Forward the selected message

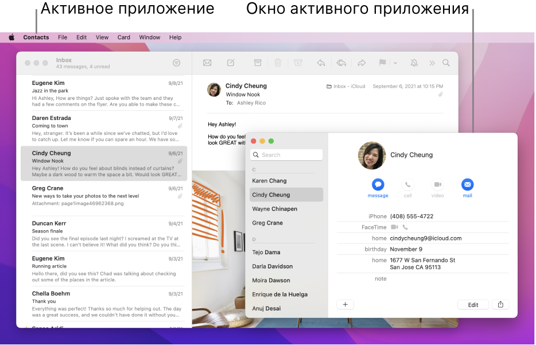click(x=362, y=63)
